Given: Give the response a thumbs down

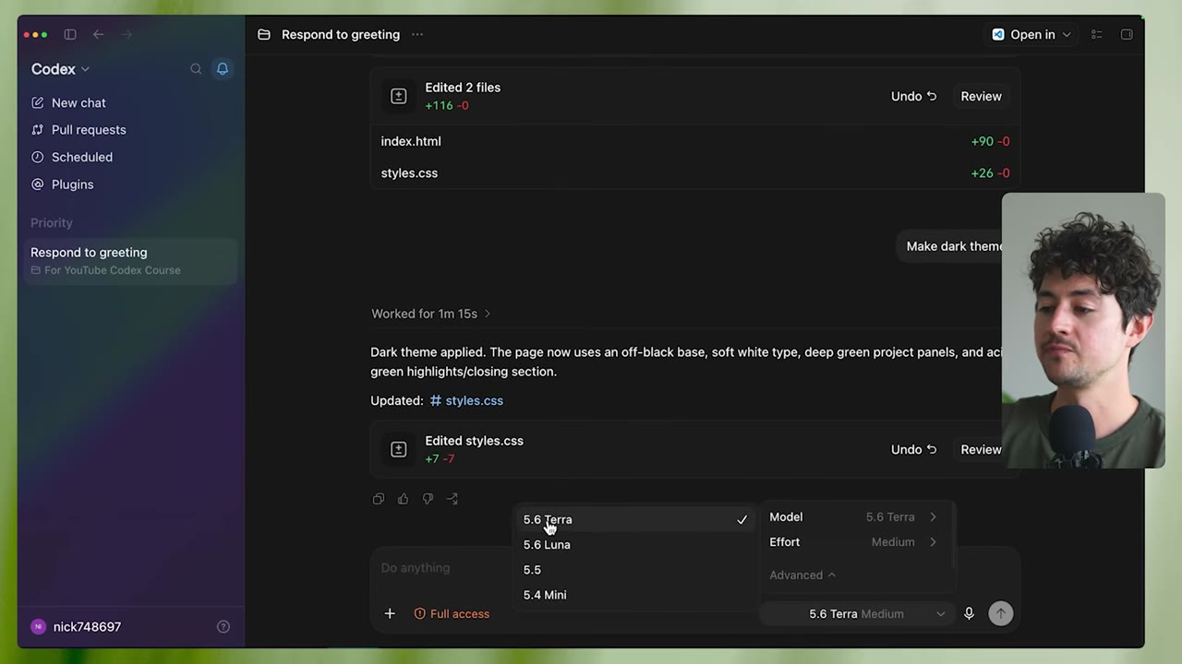Looking at the screenshot, I should 428,499.
